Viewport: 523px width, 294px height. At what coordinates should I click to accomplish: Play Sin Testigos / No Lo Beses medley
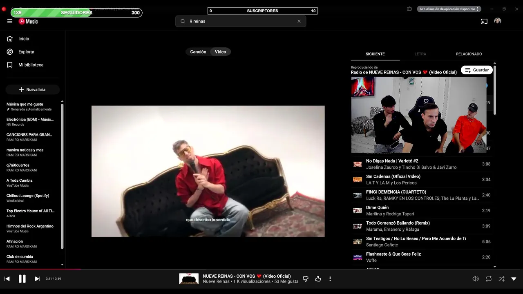[x=422, y=242]
